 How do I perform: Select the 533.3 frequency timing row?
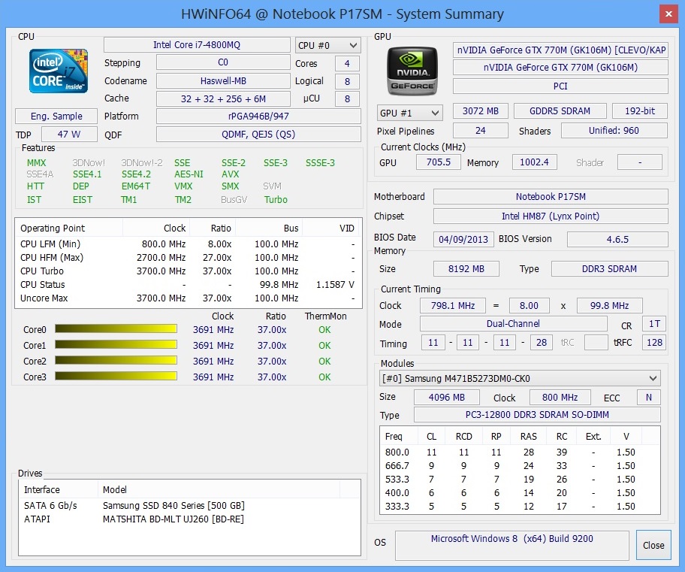pyautogui.click(x=520, y=480)
